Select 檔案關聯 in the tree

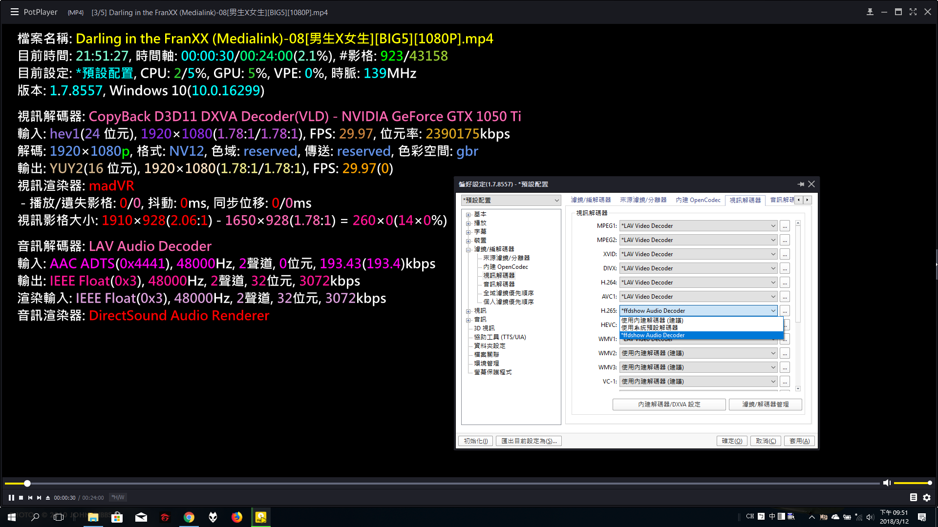[487, 355]
